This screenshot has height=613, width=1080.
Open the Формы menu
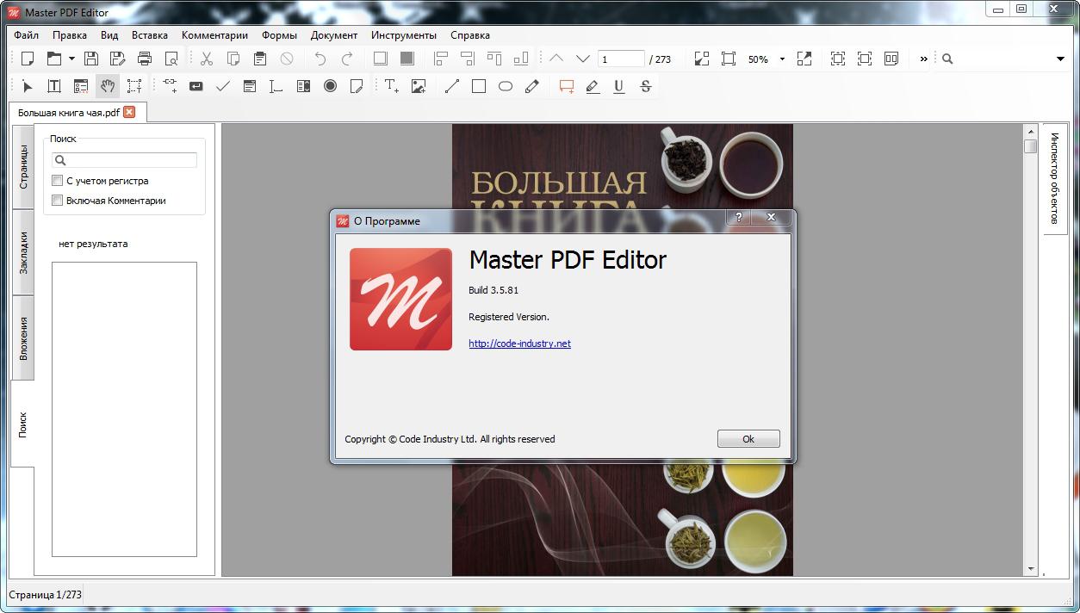click(280, 35)
